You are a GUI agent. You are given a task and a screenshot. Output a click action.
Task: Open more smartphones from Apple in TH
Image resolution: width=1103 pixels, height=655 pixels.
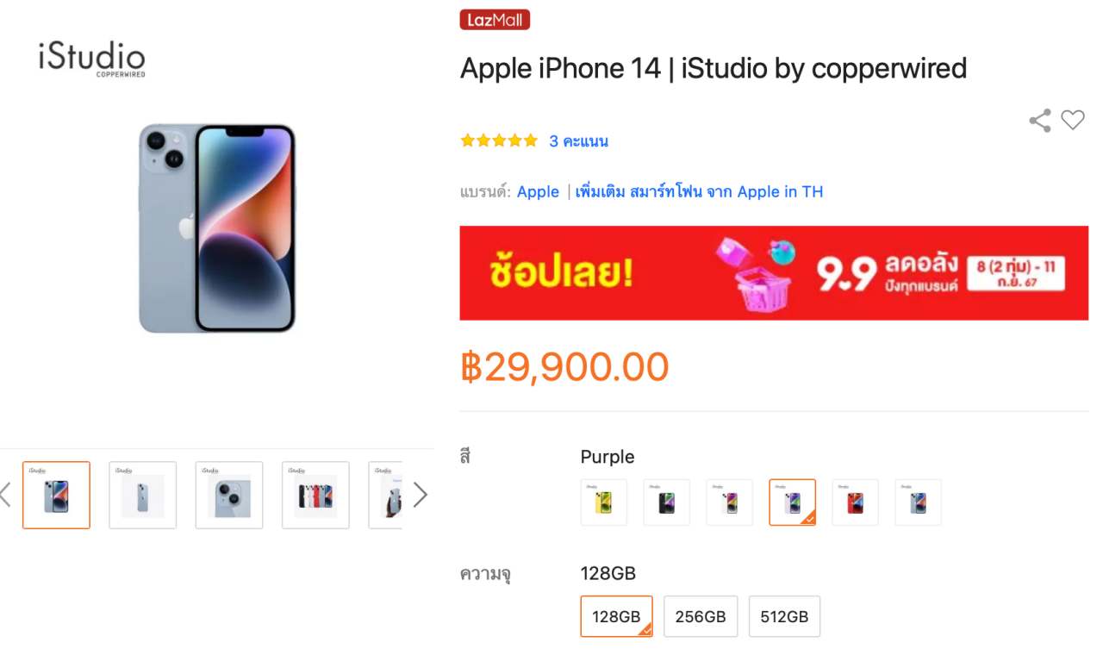point(699,191)
